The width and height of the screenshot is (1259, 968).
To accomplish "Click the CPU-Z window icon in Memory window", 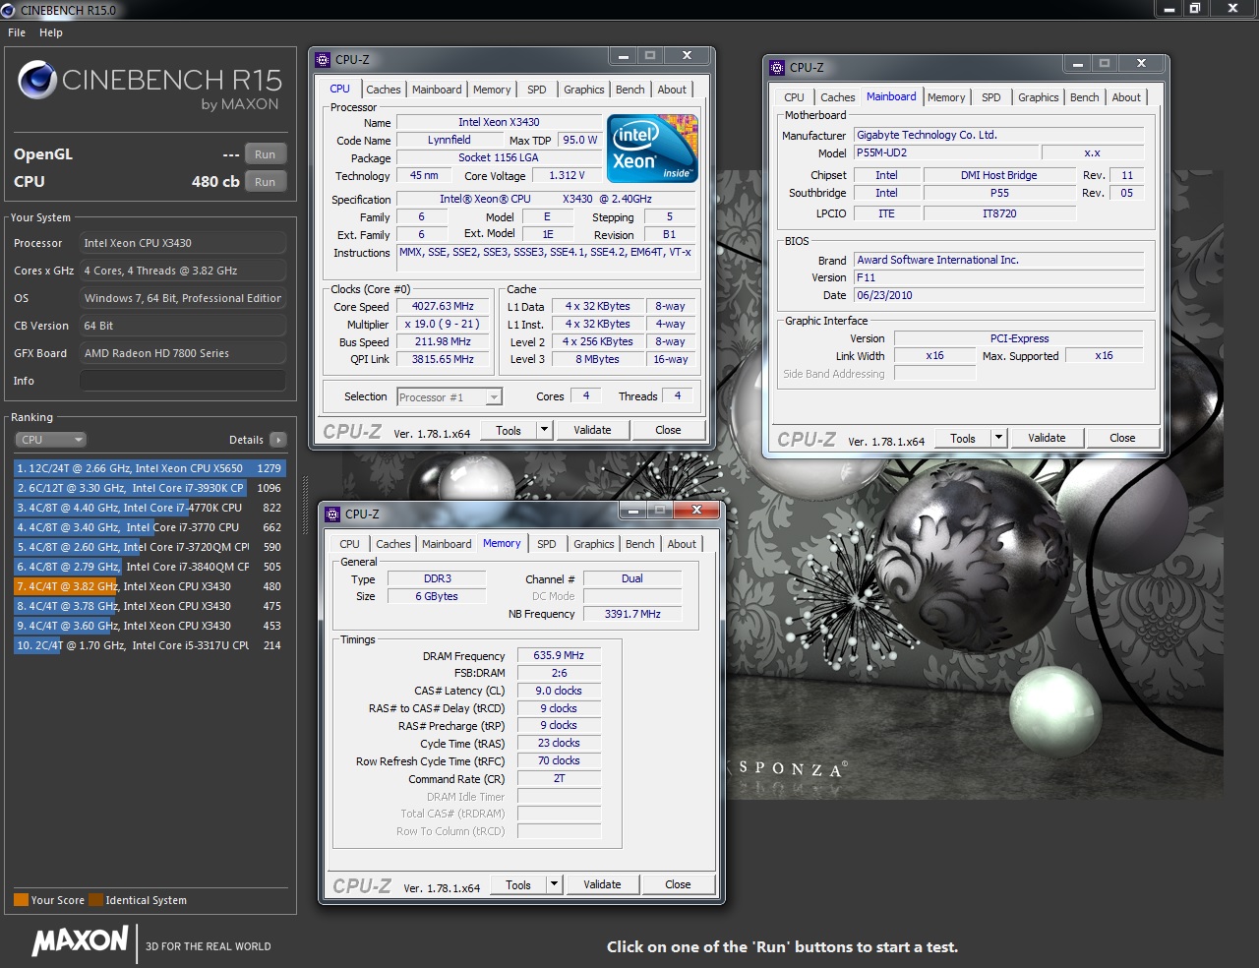I will (332, 514).
